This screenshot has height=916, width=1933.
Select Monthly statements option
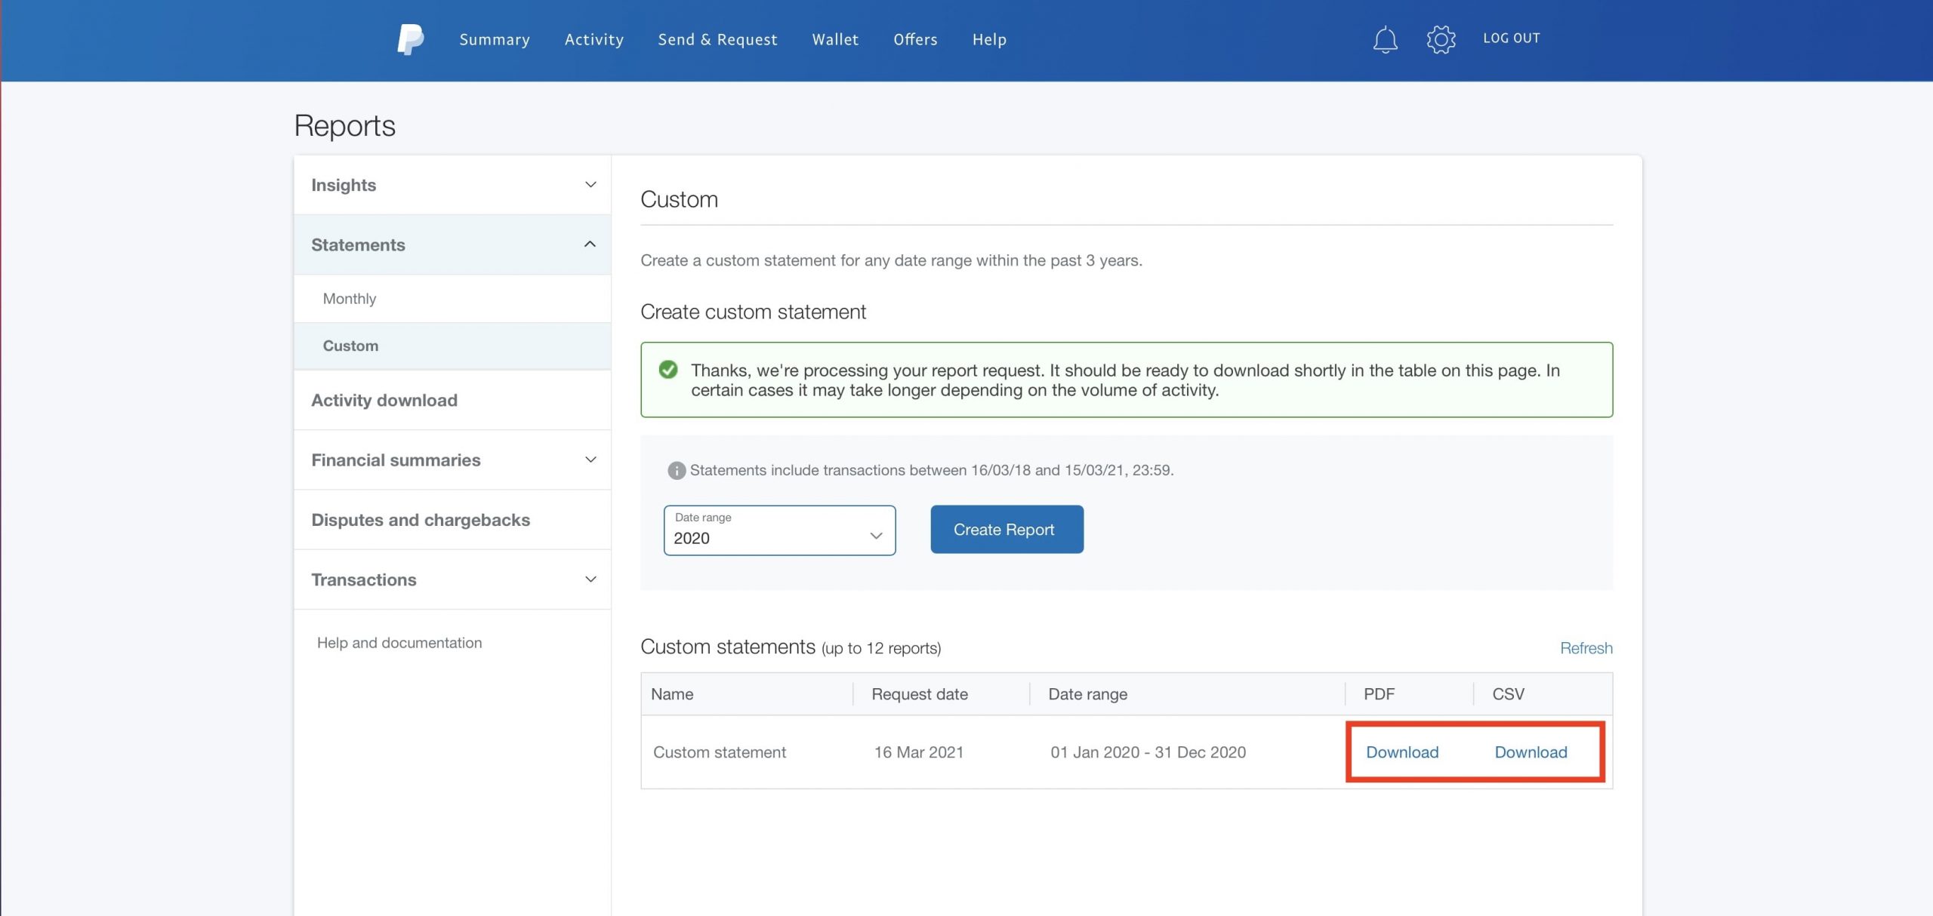pos(350,299)
